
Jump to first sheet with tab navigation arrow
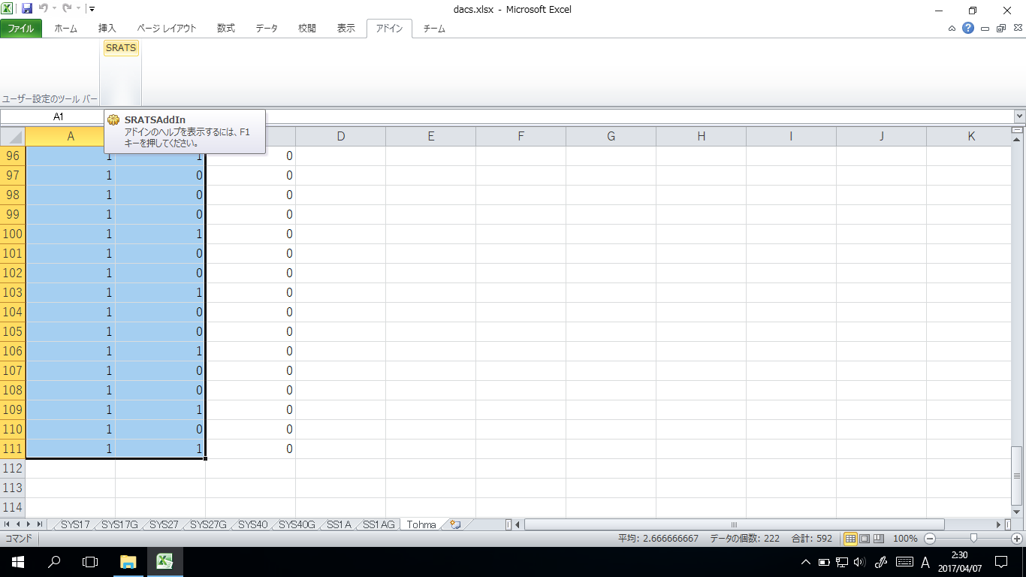pos(8,524)
